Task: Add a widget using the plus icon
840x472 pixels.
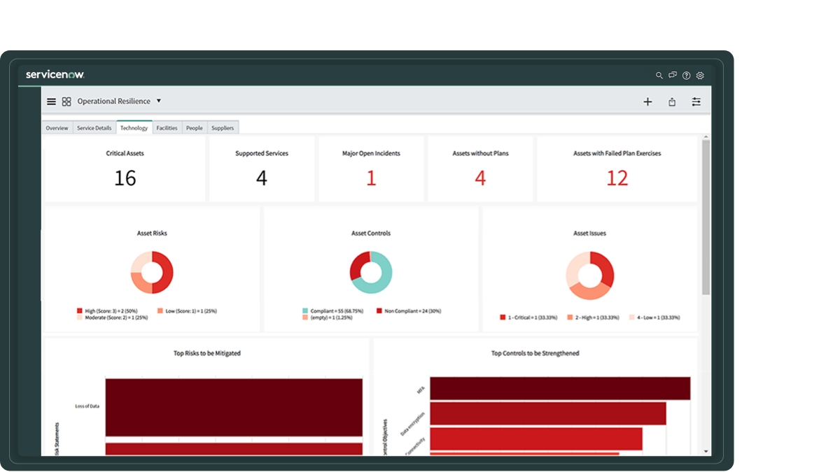Action: (x=647, y=101)
